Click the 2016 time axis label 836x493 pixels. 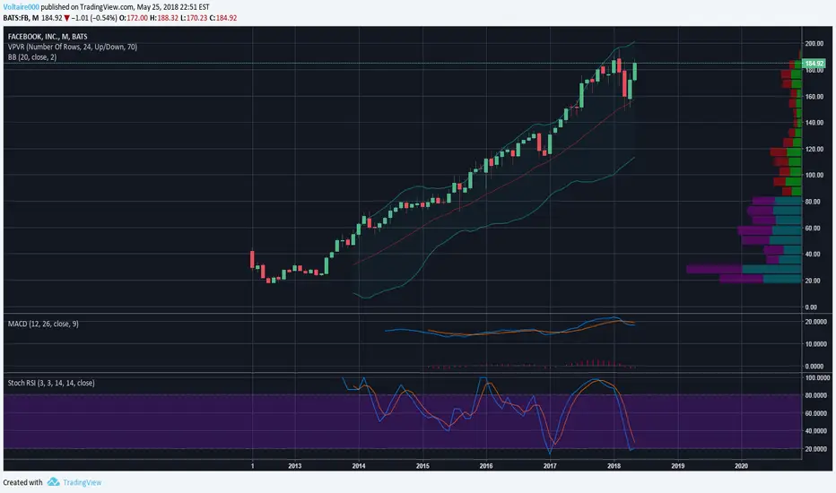[x=486, y=466]
